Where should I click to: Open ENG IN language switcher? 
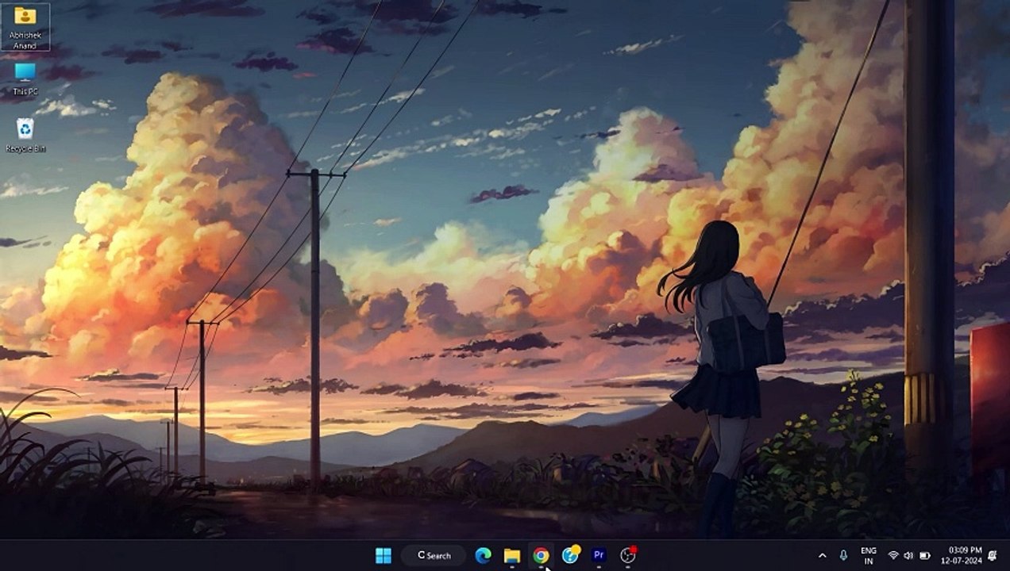pos(869,555)
